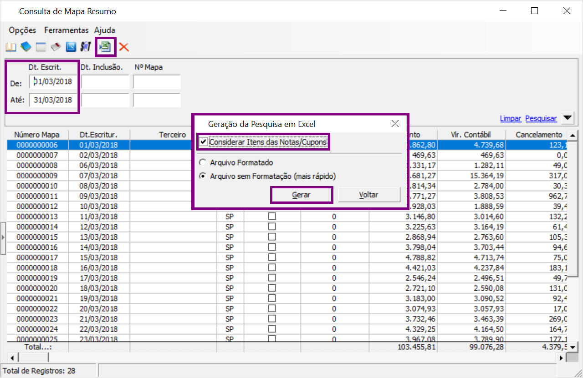Screen dimensions: 583x378
Task: Click the Terceiro column header
Action: click(x=173, y=135)
